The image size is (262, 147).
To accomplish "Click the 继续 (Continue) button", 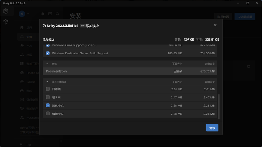I will [x=212, y=128].
